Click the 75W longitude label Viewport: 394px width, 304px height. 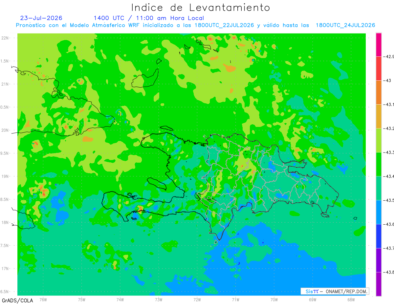(82, 299)
